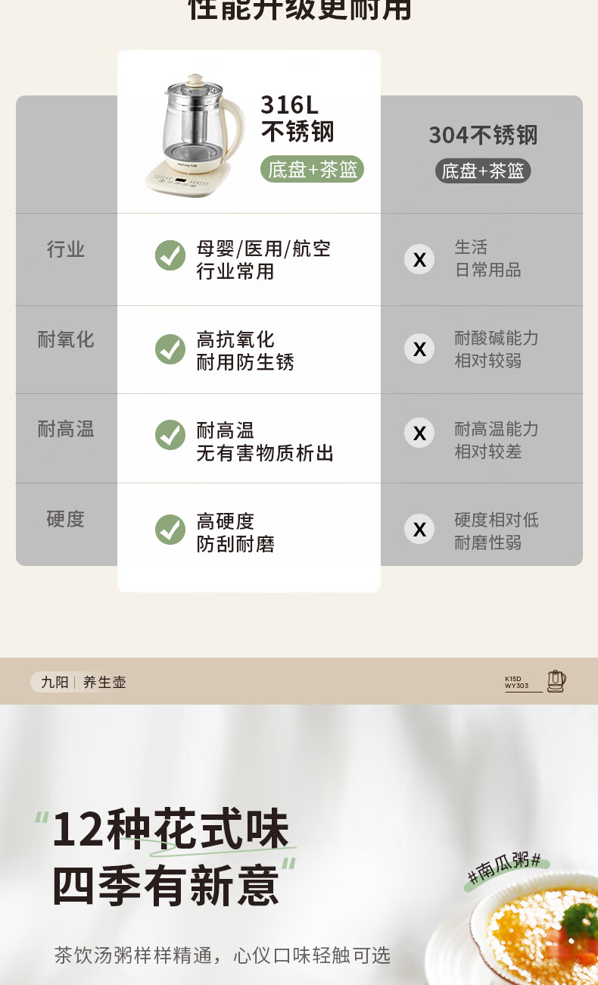The image size is (598, 985).
Task: Click the pumpkin porridge bowl photo
Action: tap(530, 932)
